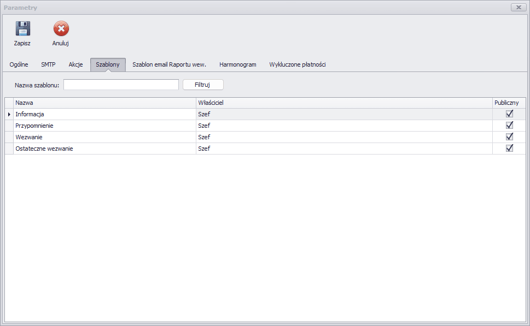Click row selector cell beside Ostateczne wezwanie

pyautogui.click(x=9, y=149)
